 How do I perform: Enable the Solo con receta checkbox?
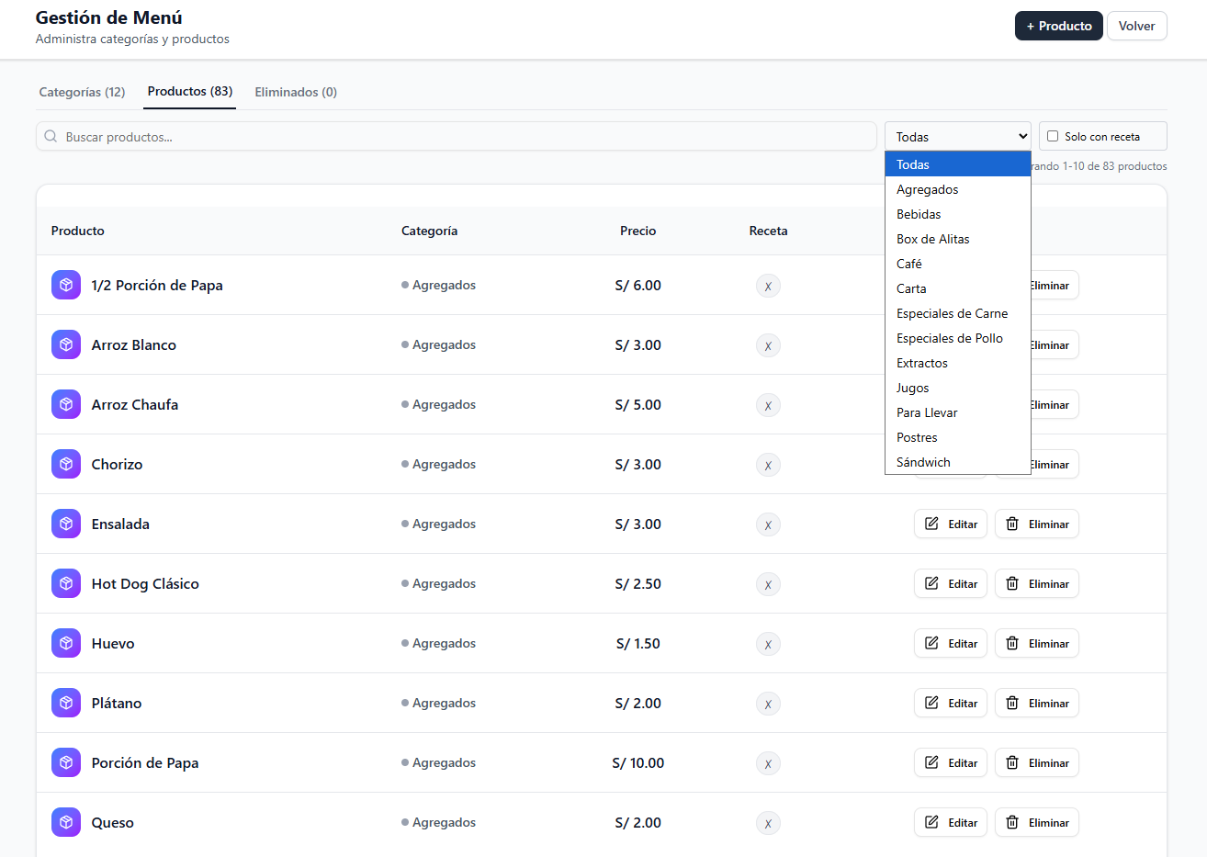1053,136
